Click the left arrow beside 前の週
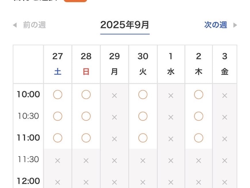This screenshot has width=250, height=188. tap(15, 25)
